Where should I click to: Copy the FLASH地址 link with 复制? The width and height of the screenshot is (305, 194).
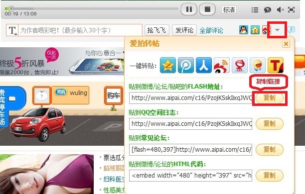click(x=270, y=98)
